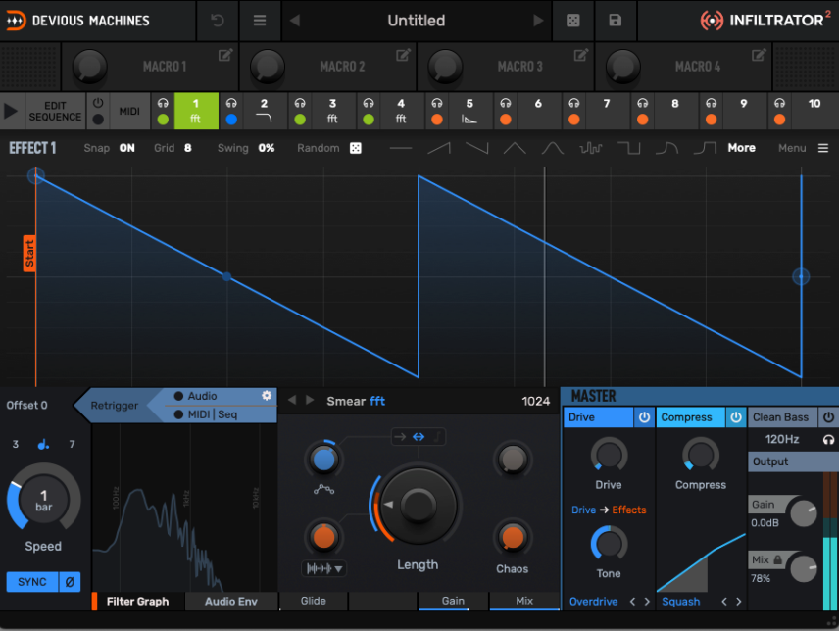Toggle Clean Bass power button

click(828, 417)
